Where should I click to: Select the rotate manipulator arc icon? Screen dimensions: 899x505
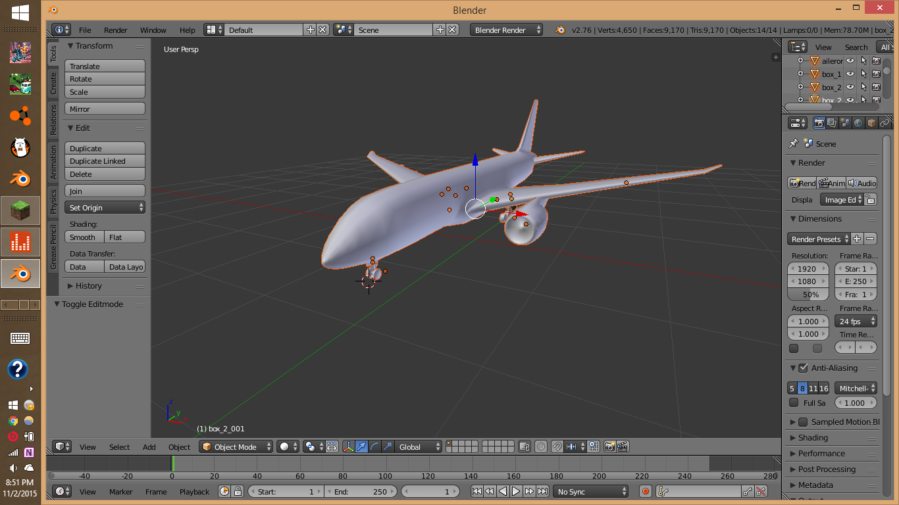pos(374,446)
